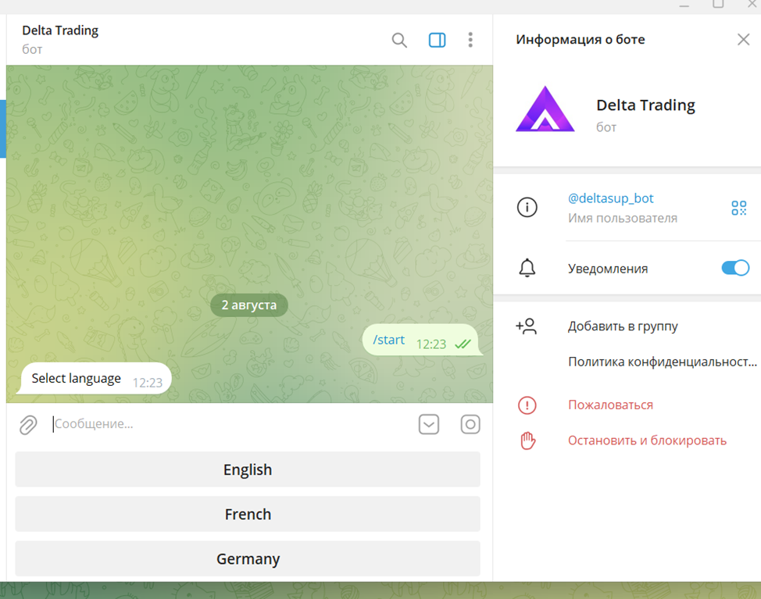Screen dimensions: 761x599
Task: Click the double-check read receipt on /start
Action: (x=463, y=344)
